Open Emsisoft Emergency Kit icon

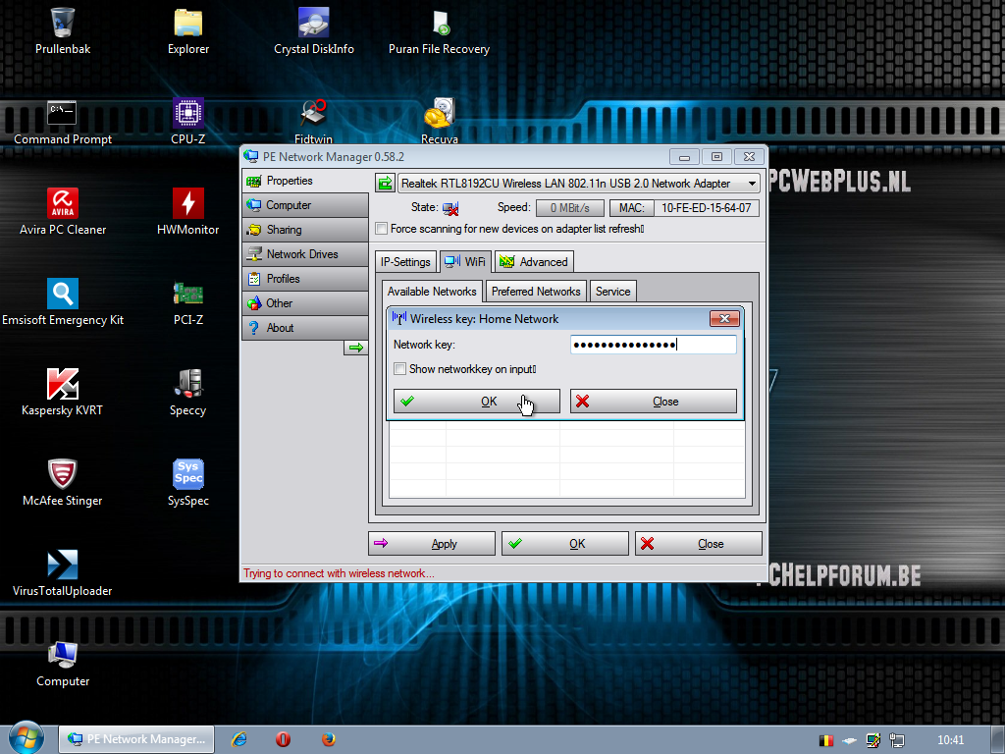[63, 302]
